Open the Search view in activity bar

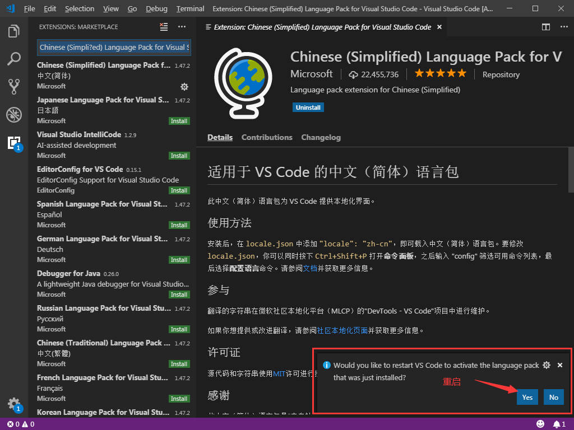tap(14, 59)
